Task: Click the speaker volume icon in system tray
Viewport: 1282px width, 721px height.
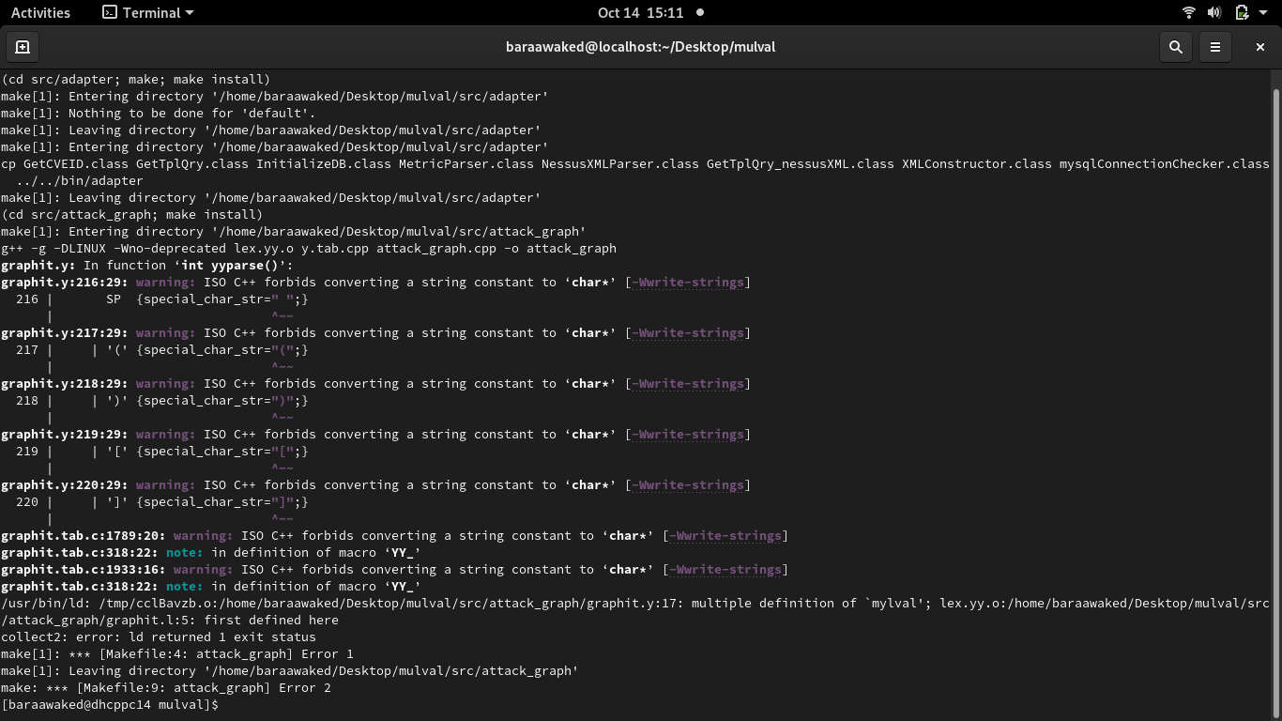Action: click(x=1213, y=12)
